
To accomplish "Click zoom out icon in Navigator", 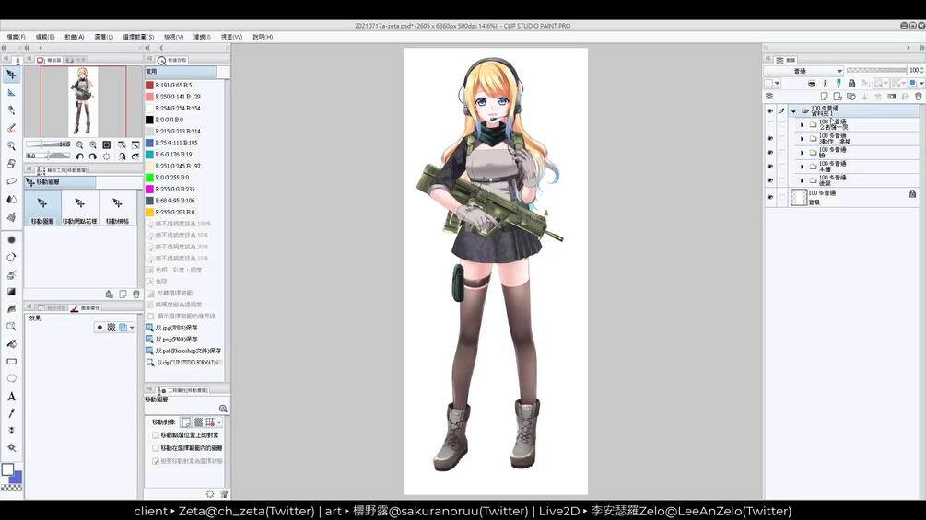I will tap(79, 144).
